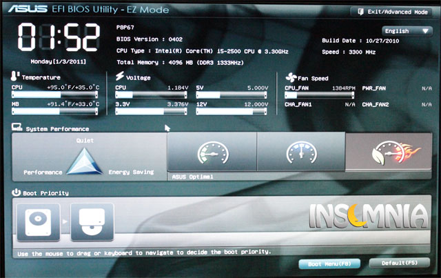The height and width of the screenshot is (278, 441).
Task: Click the 5V voltage bar
Action: (x=232, y=95)
